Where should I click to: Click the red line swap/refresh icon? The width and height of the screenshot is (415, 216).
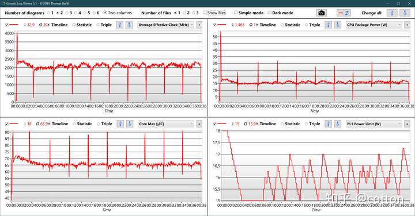pos(344,13)
